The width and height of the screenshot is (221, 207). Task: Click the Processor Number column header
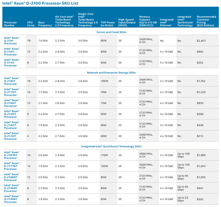(11, 24)
